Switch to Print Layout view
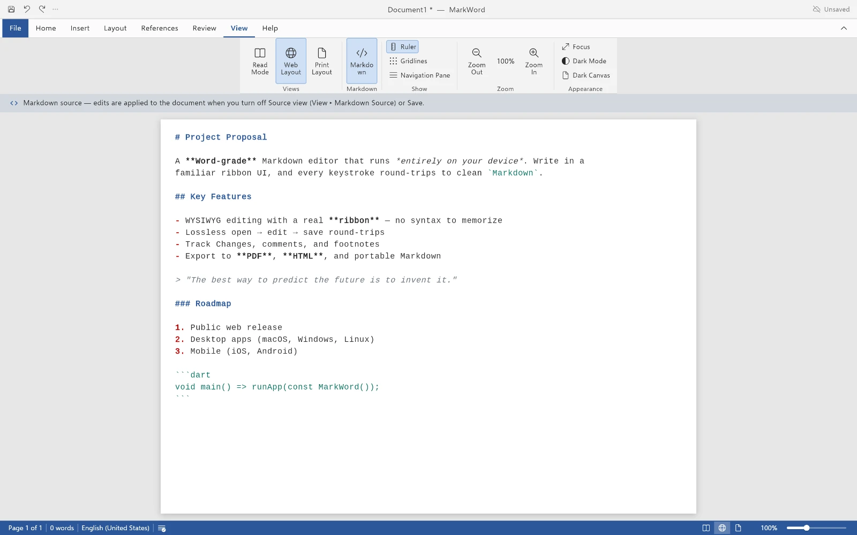The height and width of the screenshot is (535, 857). pyautogui.click(x=322, y=61)
